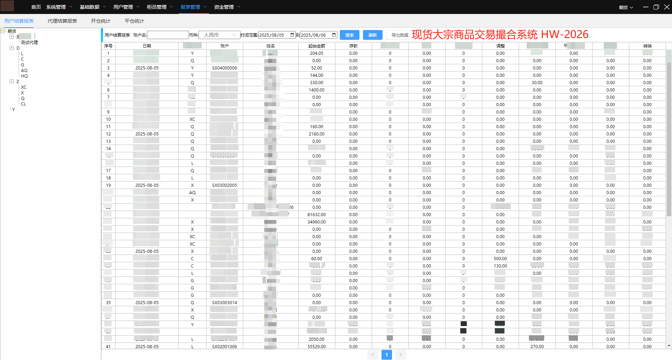Select the C node in the tree

click(22, 59)
